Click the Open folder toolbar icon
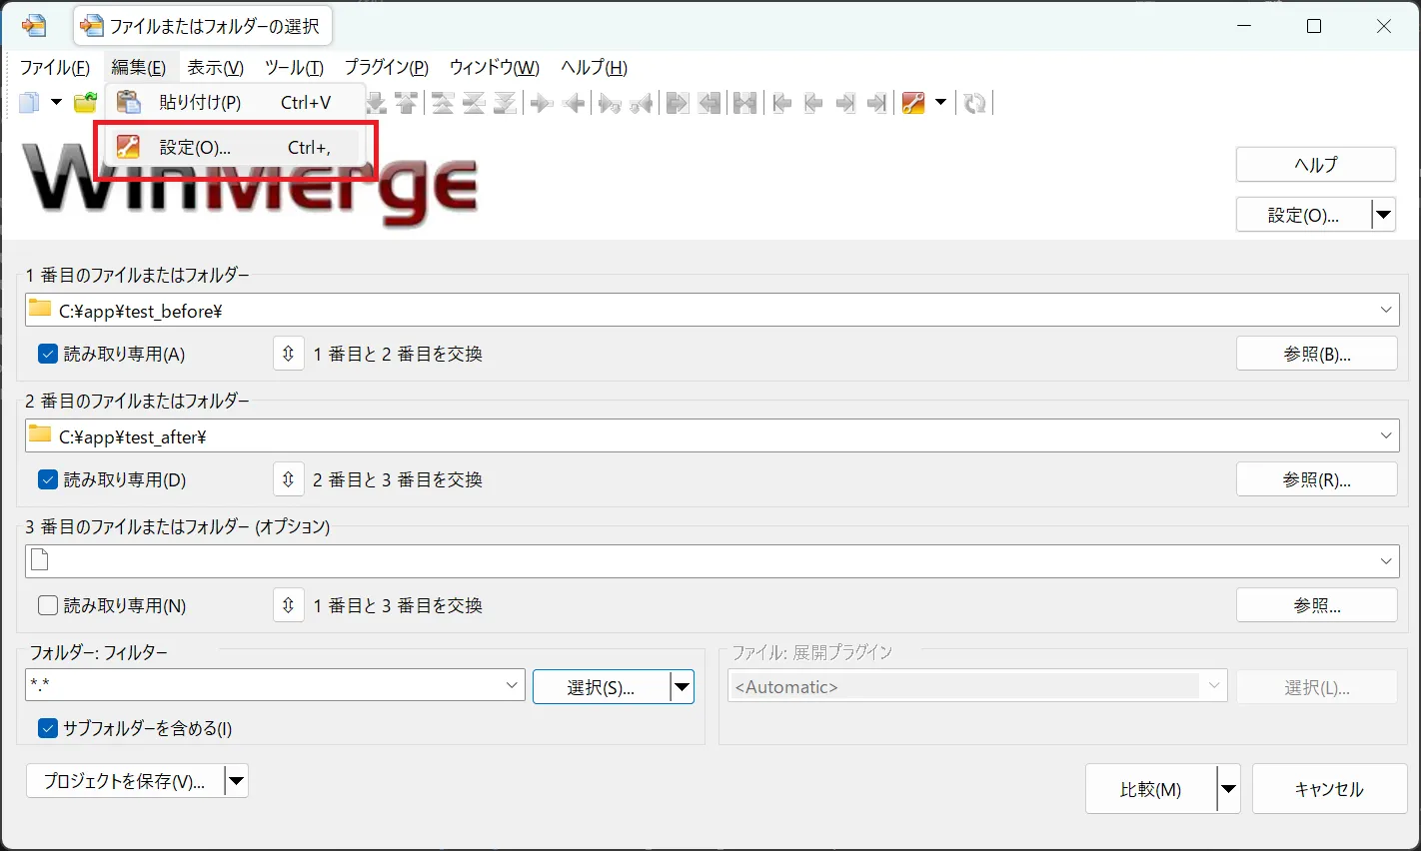The image size is (1421, 851). click(85, 103)
